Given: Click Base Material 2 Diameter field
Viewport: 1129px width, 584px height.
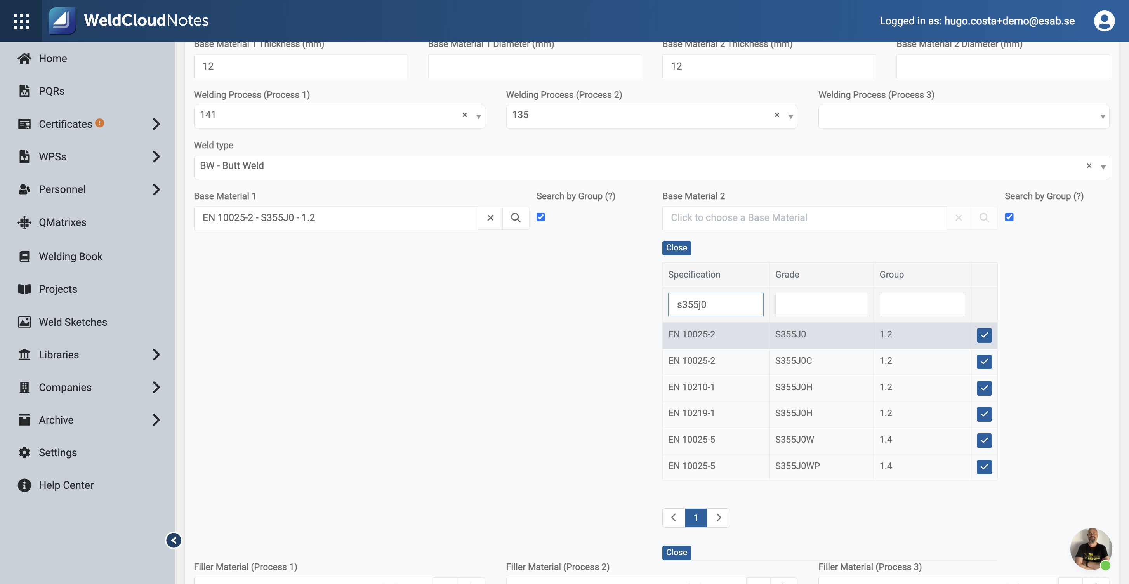Looking at the screenshot, I should pos(1003,66).
